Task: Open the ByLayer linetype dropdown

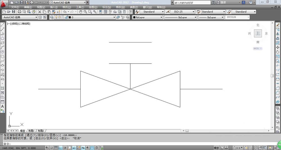Action: point(181,17)
